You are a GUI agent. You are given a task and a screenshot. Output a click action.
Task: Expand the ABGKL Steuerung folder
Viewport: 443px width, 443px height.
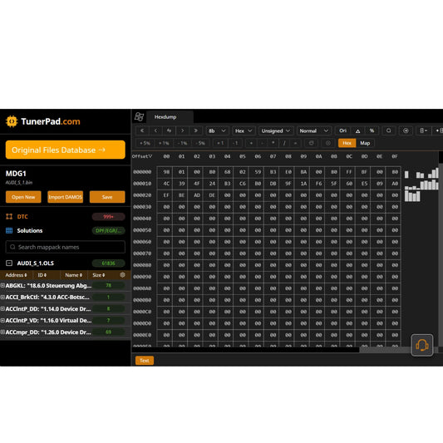[2, 286]
